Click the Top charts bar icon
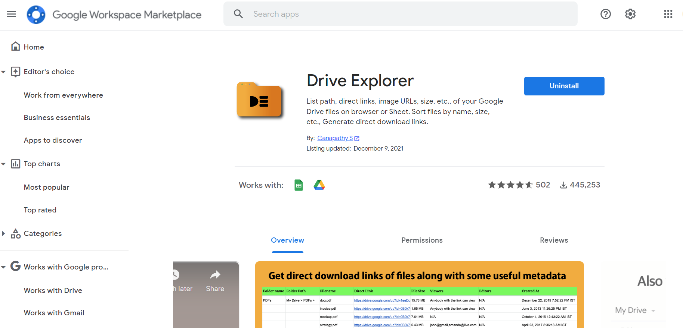Viewport: 683px width, 328px height. (x=16, y=164)
